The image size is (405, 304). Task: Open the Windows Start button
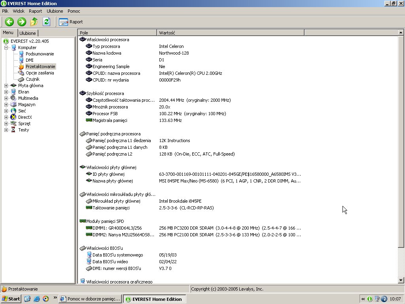[11, 299]
